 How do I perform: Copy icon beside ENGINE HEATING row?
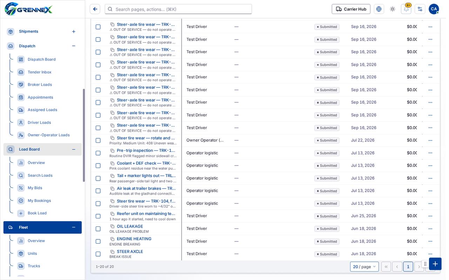[112, 239]
